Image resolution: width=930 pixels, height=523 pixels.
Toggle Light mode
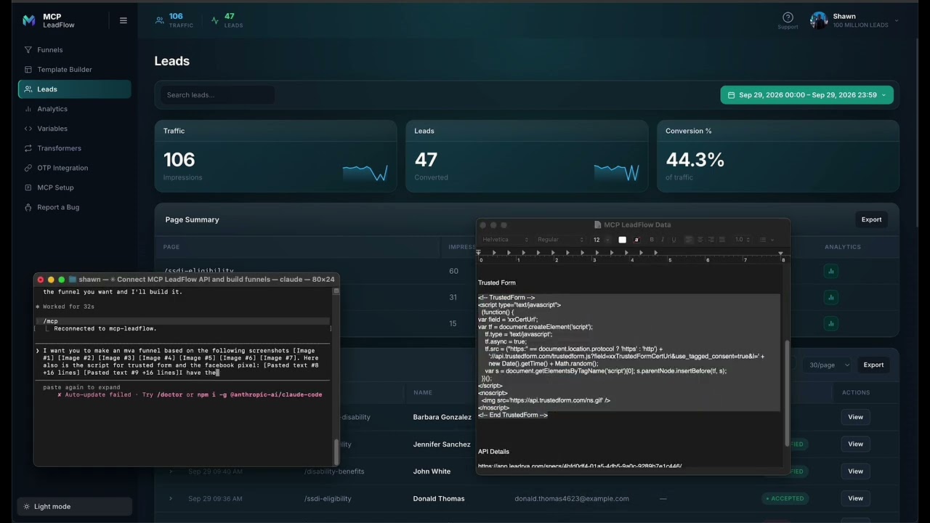[74, 506]
